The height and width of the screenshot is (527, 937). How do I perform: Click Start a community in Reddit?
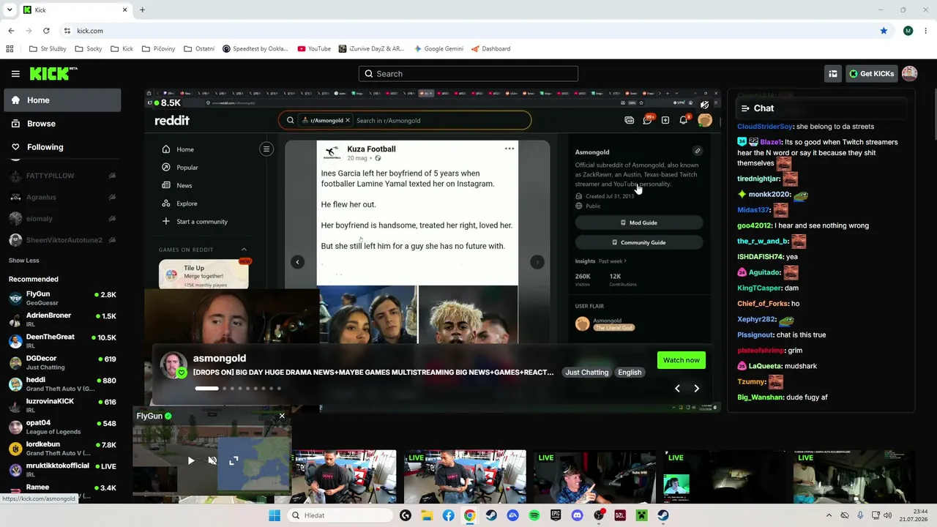[x=201, y=222]
